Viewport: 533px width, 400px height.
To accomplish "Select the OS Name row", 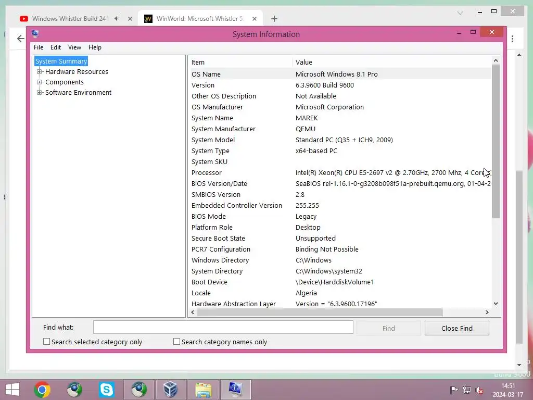I will click(x=340, y=74).
